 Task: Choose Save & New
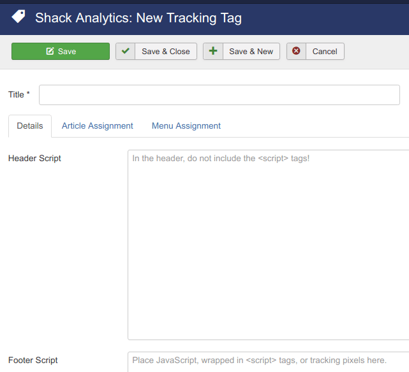251,52
